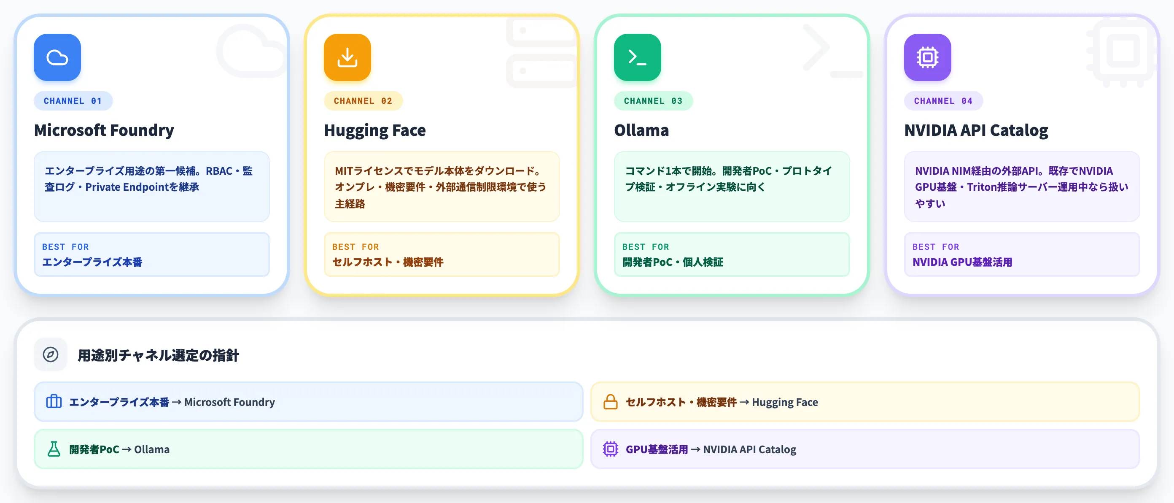This screenshot has height=503, width=1174.
Task: Click the purple chip icon for NVIDIA API Catalog
Action: point(927,57)
